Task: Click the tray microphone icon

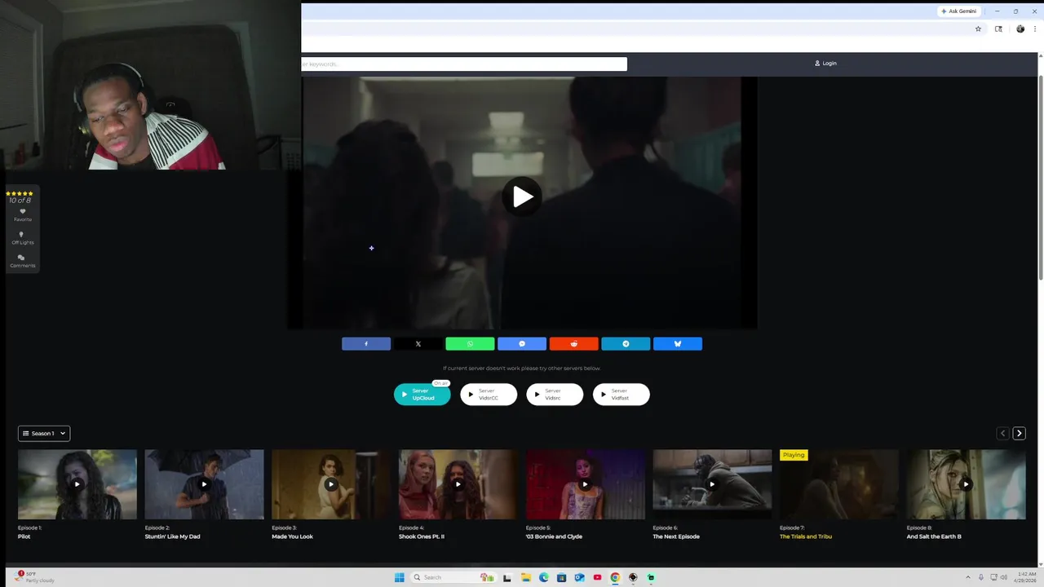Action: coord(981,577)
